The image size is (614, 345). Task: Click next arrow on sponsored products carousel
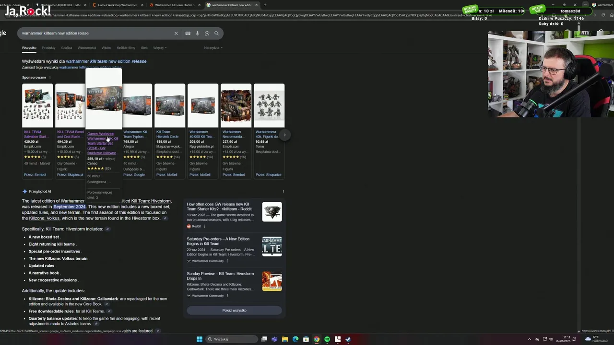[x=284, y=135]
